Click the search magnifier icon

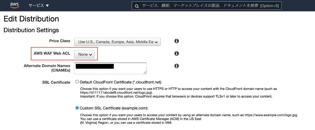pyautogui.click(x=136, y=6)
